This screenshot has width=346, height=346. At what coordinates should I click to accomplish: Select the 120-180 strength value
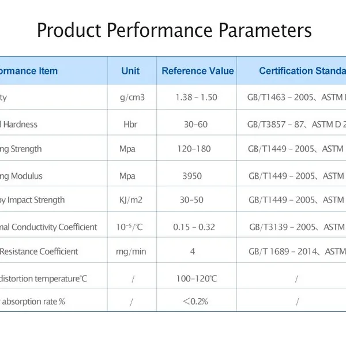194,149
